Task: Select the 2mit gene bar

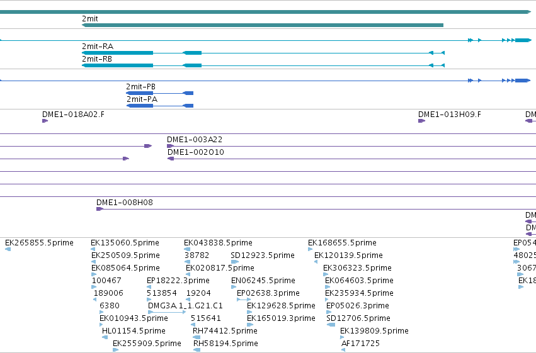Action: 263,25
